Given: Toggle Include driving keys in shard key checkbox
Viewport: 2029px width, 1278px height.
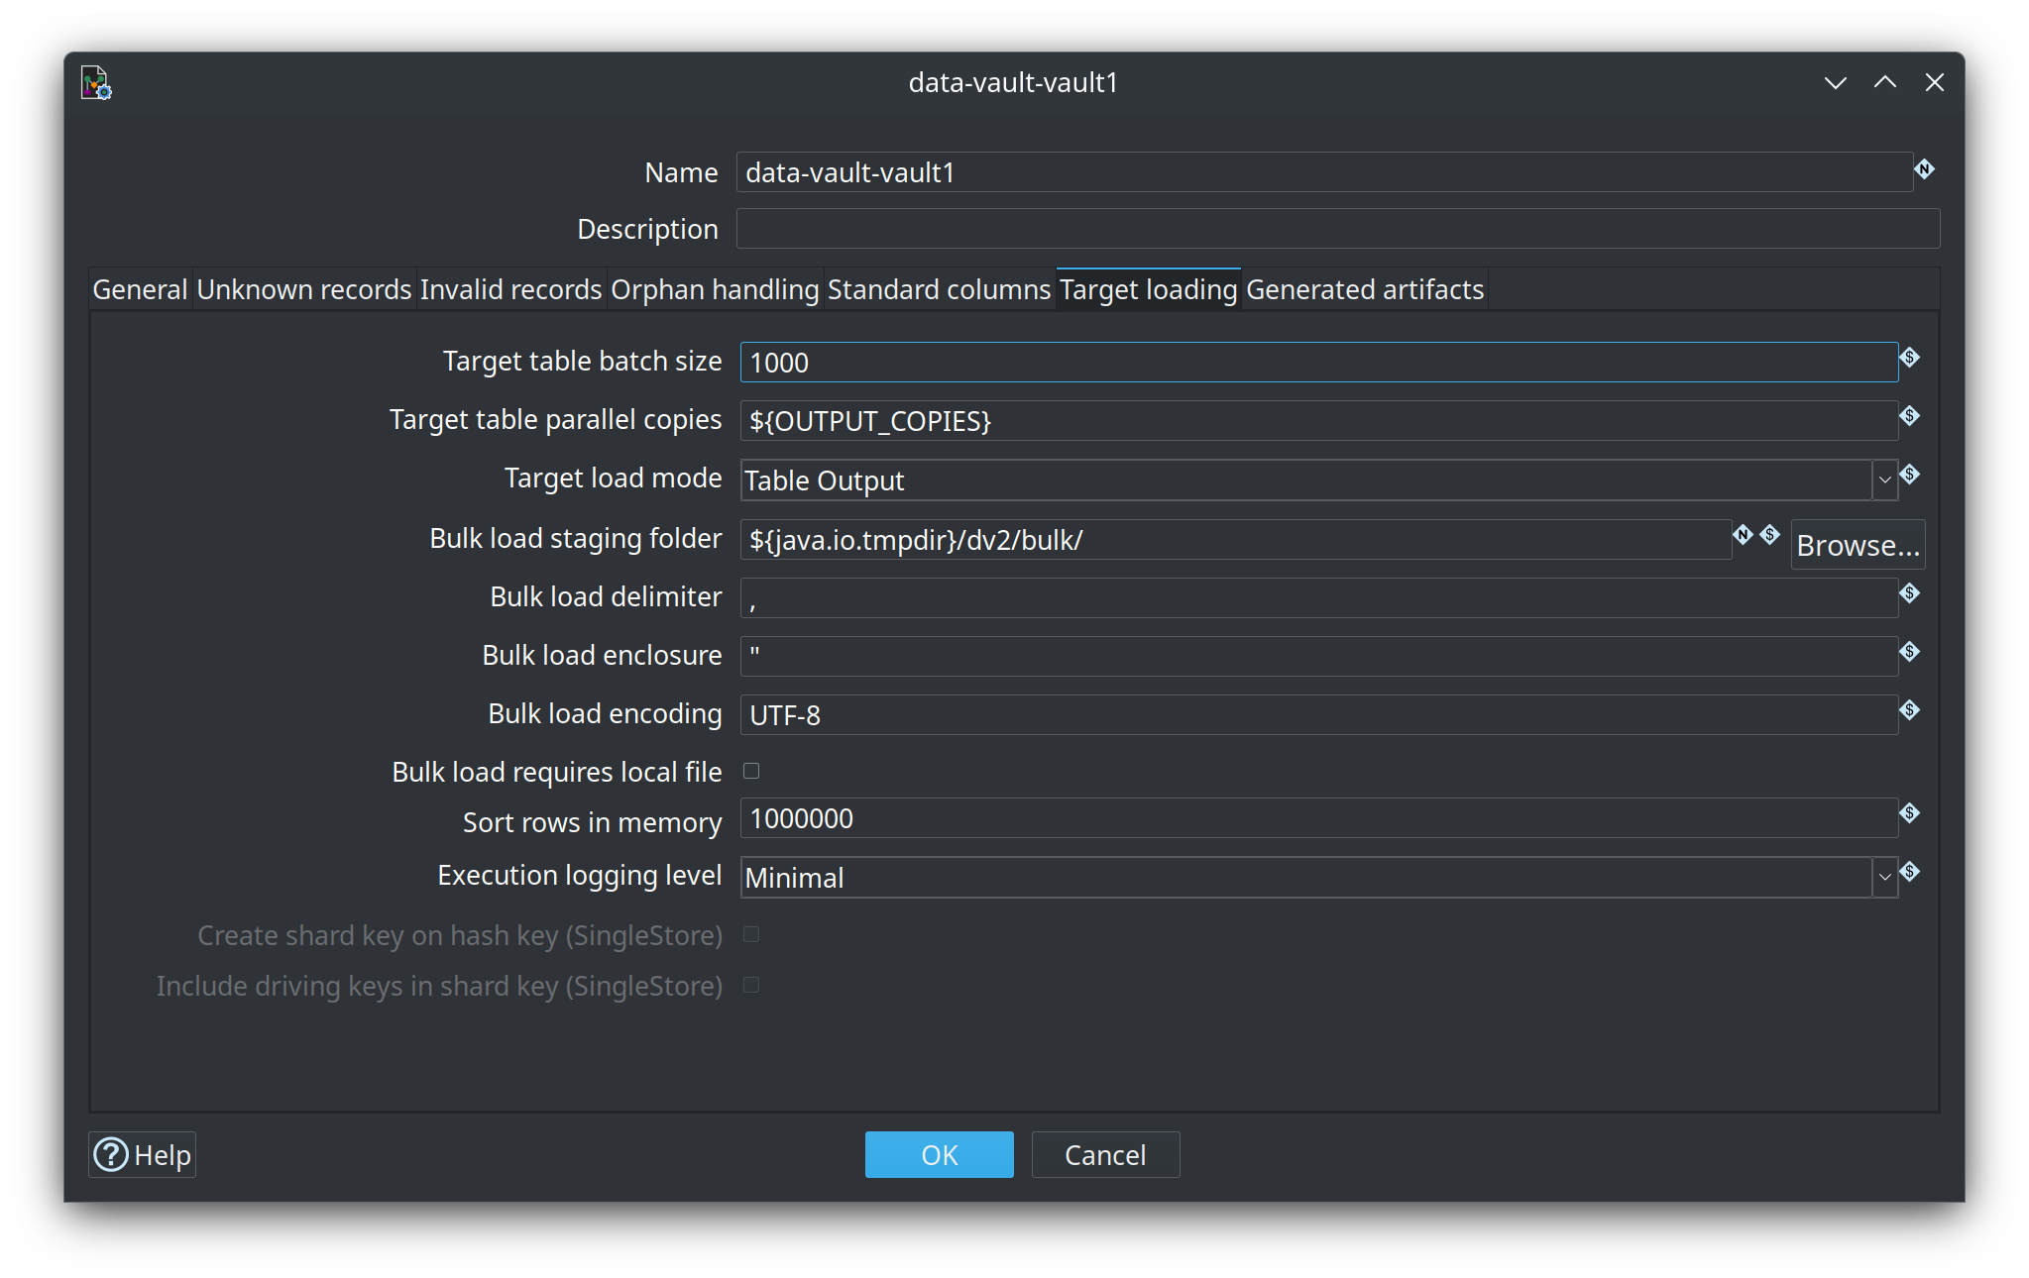Looking at the screenshot, I should [x=751, y=985].
